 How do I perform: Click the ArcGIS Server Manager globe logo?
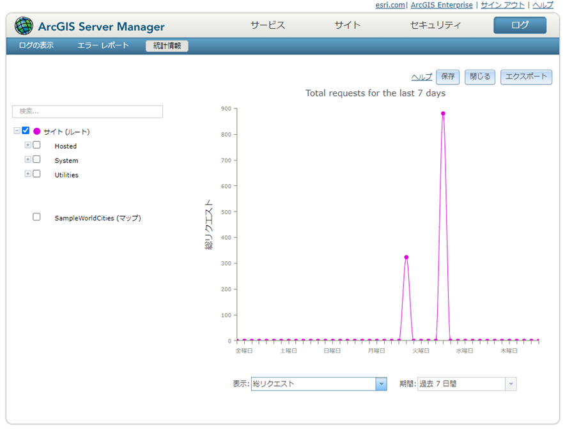[x=24, y=26]
